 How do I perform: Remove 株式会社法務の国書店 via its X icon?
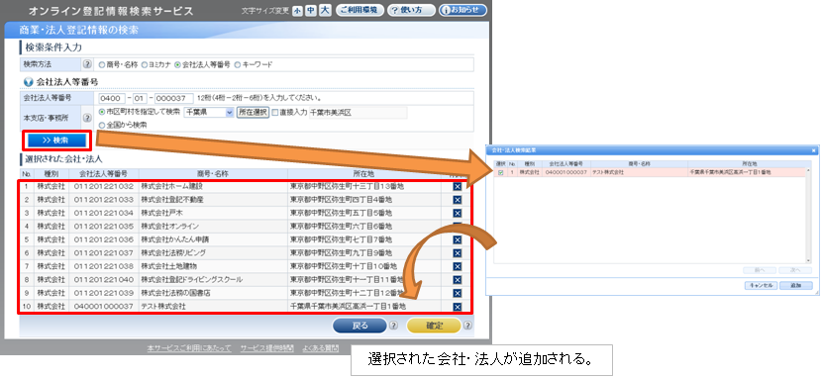(x=458, y=294)
